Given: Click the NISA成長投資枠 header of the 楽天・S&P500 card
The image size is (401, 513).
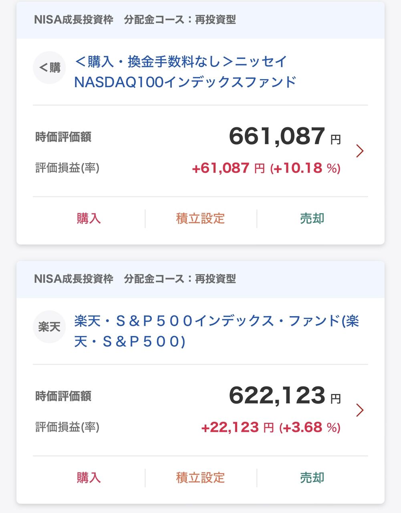Looking at the screenshot, I should pos(74,279).
